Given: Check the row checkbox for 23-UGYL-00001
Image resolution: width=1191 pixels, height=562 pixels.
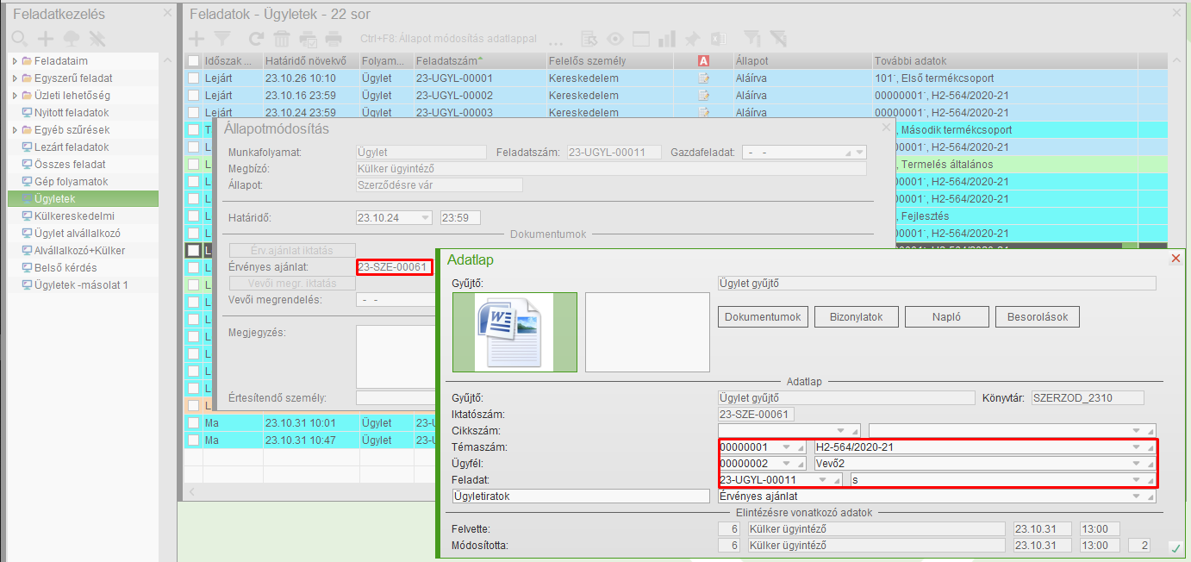Looking at the screenshot, I should click(193, 78).
